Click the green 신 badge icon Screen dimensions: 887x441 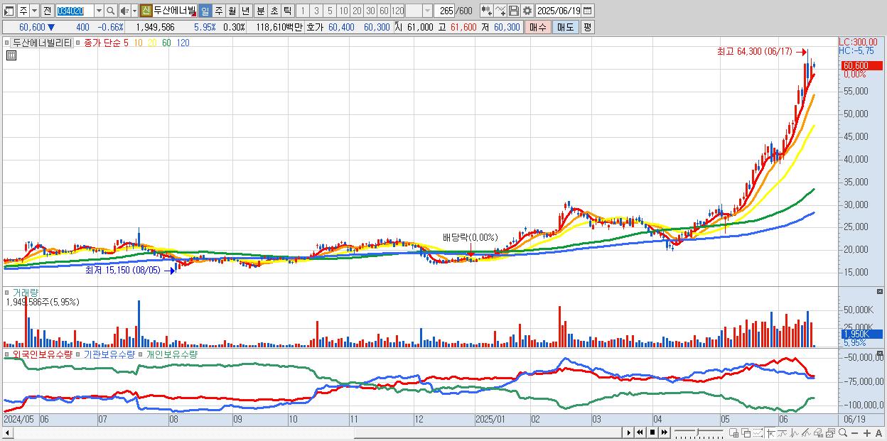[x=146, y=11]
